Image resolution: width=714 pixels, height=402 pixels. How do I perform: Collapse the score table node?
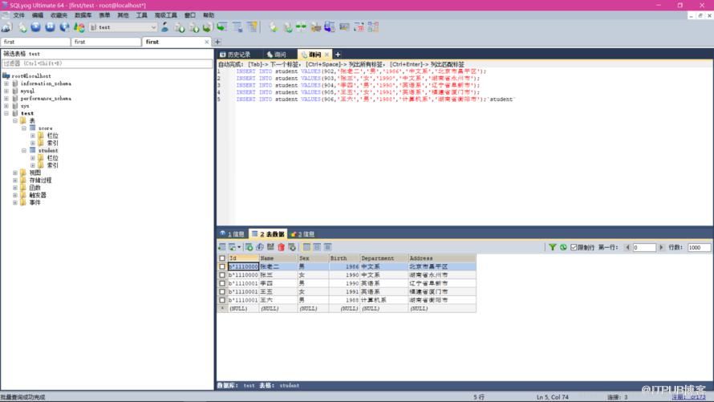(24, 128)
